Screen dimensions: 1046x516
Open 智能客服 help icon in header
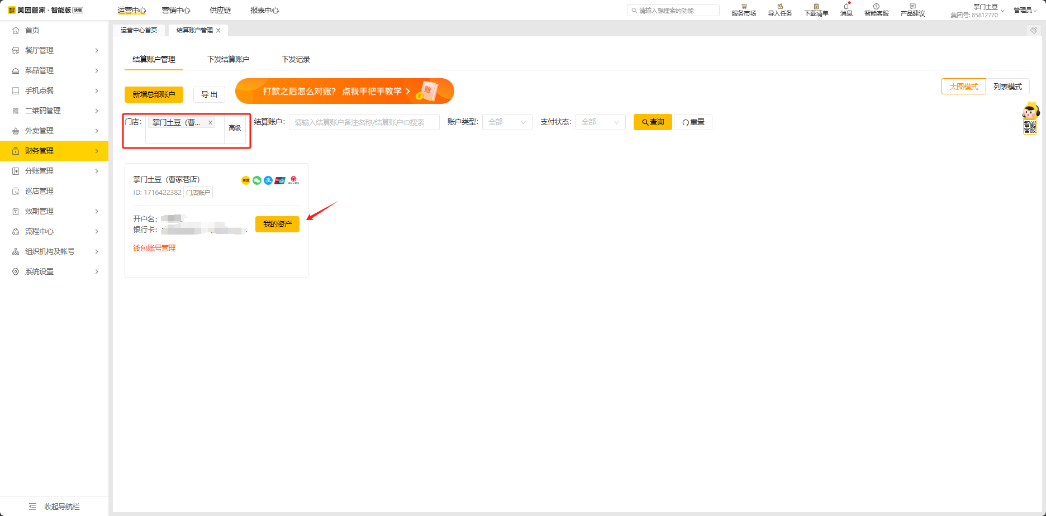tap(876, 7)
